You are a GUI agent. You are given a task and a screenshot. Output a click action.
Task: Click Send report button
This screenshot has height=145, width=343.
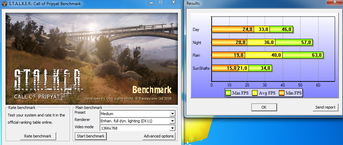point(325,107)
